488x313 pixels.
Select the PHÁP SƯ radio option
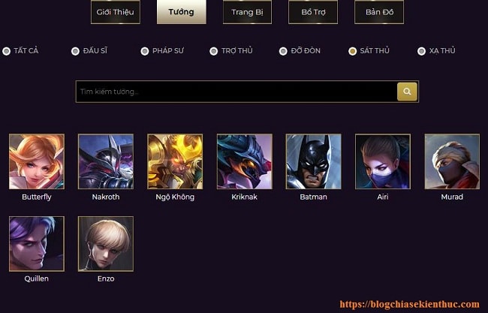[145, 51]
